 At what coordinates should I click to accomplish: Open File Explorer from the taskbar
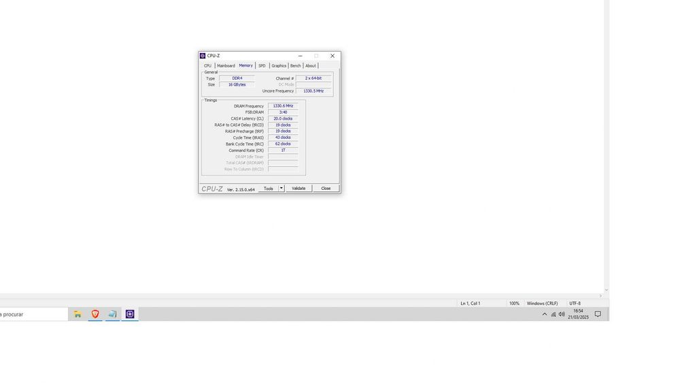tap(78, 314)
